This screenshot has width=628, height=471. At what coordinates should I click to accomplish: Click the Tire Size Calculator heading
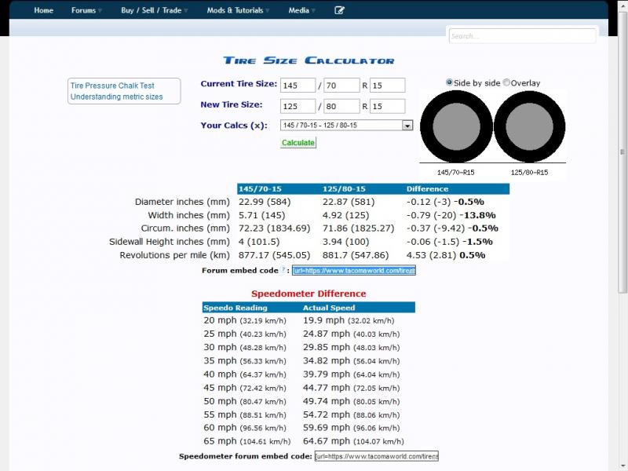click(309, 60)
